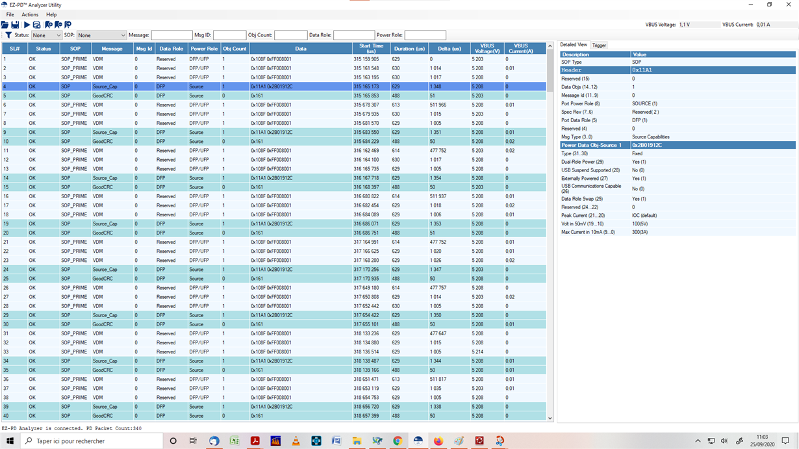Open VLC media player from the taskbar
This screenshot has width=799, height=449.
click(x=296, y=441)
